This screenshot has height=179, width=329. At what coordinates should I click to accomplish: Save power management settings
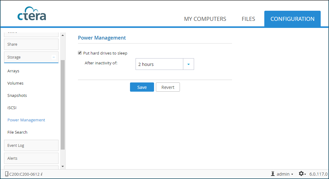tap(142, 87)
